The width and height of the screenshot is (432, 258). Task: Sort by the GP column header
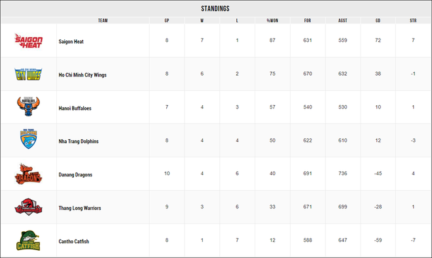tap(167, 20)
